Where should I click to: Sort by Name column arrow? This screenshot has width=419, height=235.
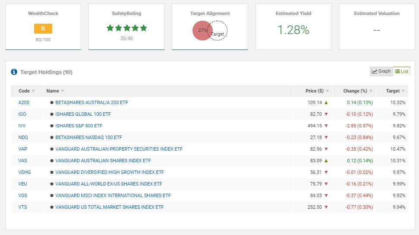coord(62,91)
